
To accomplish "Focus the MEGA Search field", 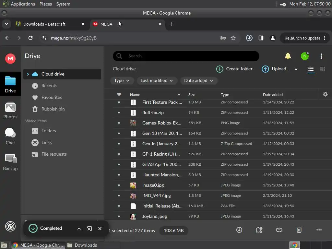I will (186, 56).
